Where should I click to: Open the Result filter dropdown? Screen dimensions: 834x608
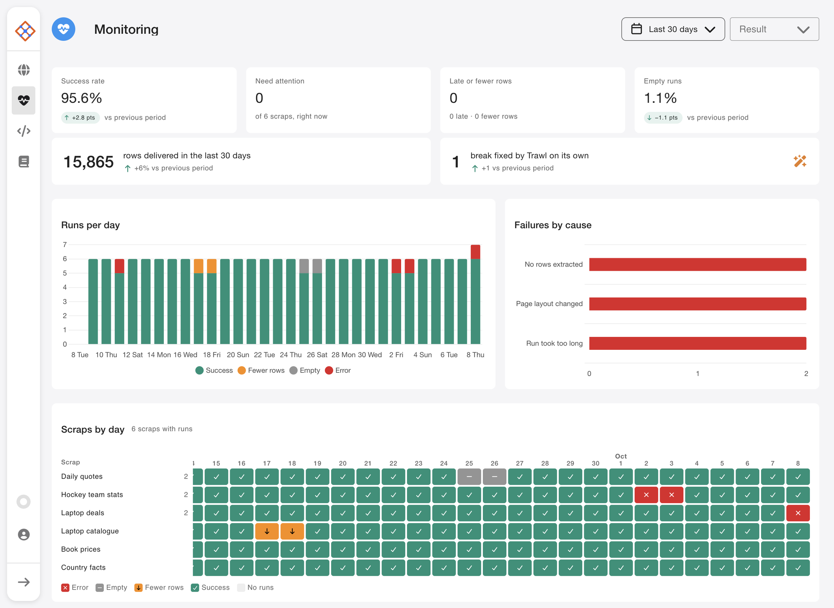[774, 29]
